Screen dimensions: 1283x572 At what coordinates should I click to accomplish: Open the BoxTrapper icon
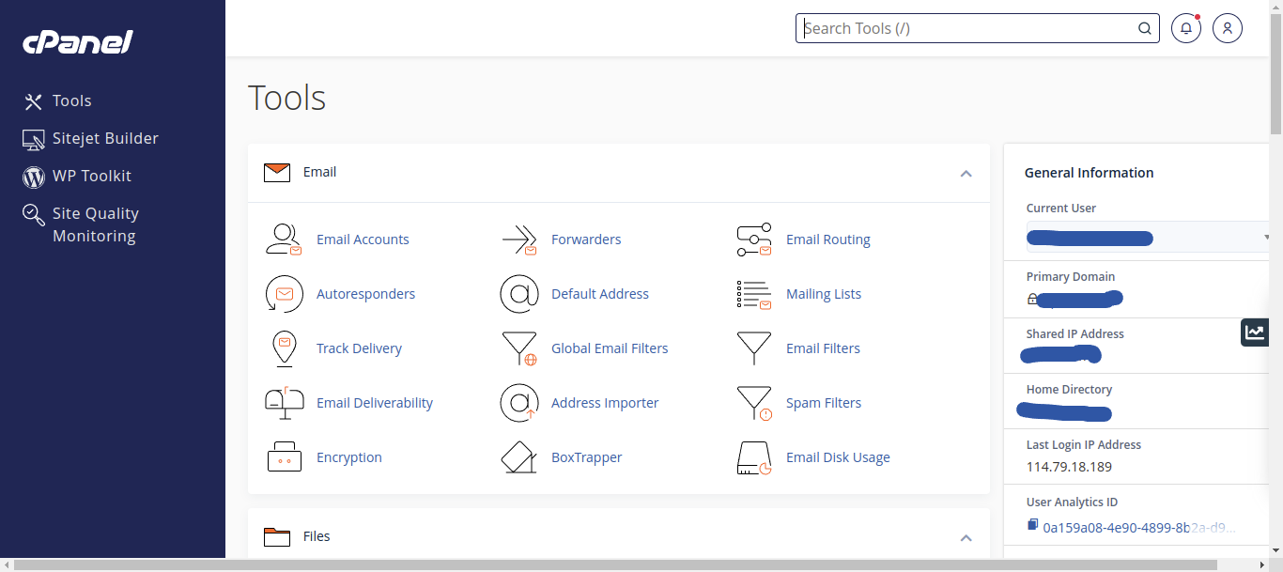click(518, 457)
